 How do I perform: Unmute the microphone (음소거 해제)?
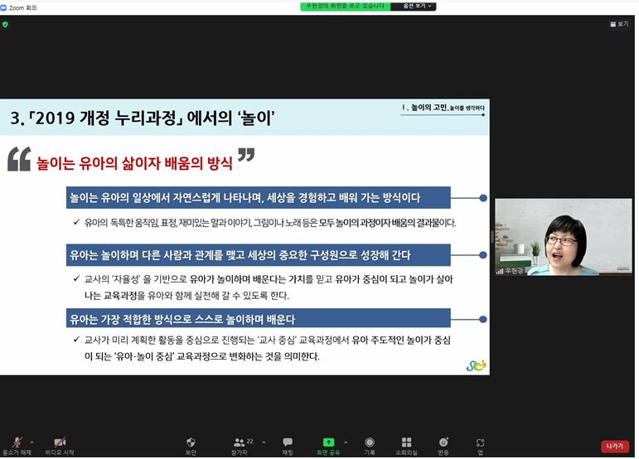coord(16,444)
